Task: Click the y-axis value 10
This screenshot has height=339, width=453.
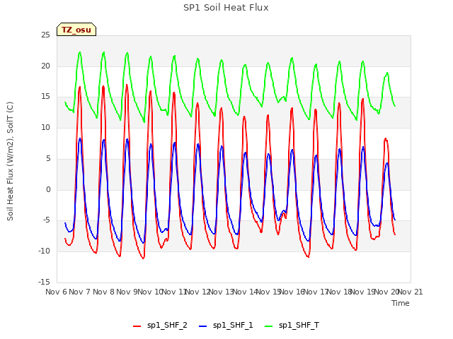Action: (x=45, y=127)
